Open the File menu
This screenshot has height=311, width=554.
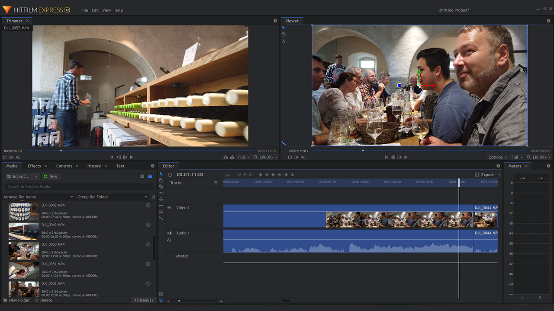click(85, 10)
